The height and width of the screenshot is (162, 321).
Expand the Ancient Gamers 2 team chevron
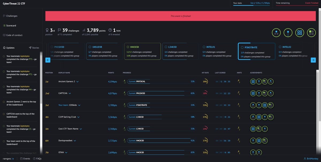(78, 82)
